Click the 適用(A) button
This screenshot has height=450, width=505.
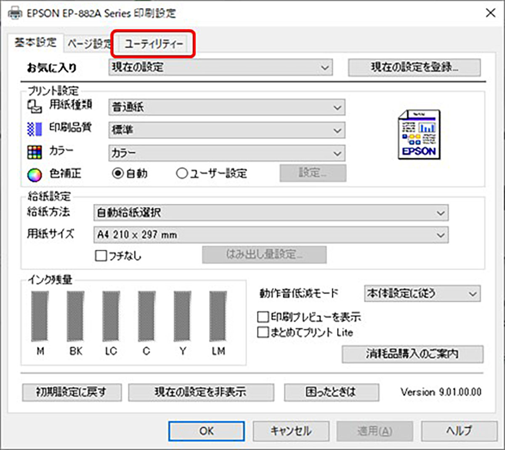[x=375, y=431]
